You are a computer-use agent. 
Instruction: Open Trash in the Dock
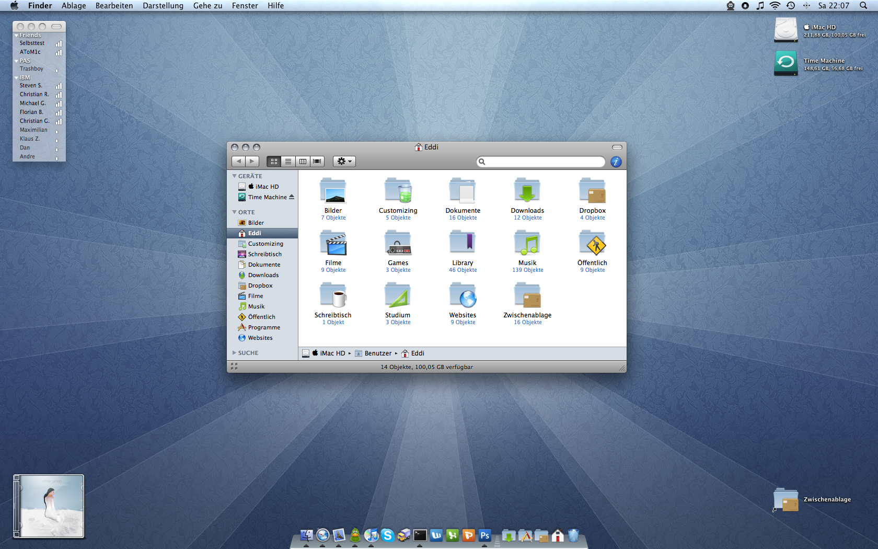point(573,535)
